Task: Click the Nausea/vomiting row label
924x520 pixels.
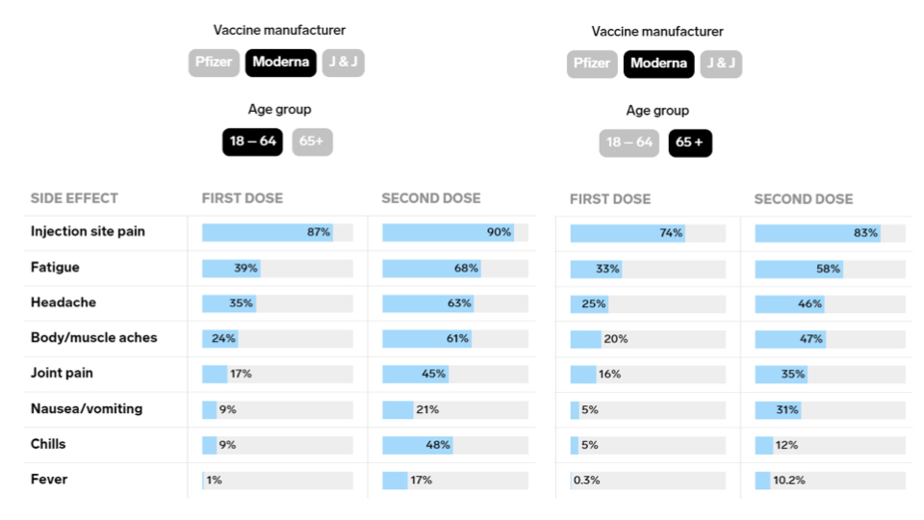Action: click(x=87, y=408)
